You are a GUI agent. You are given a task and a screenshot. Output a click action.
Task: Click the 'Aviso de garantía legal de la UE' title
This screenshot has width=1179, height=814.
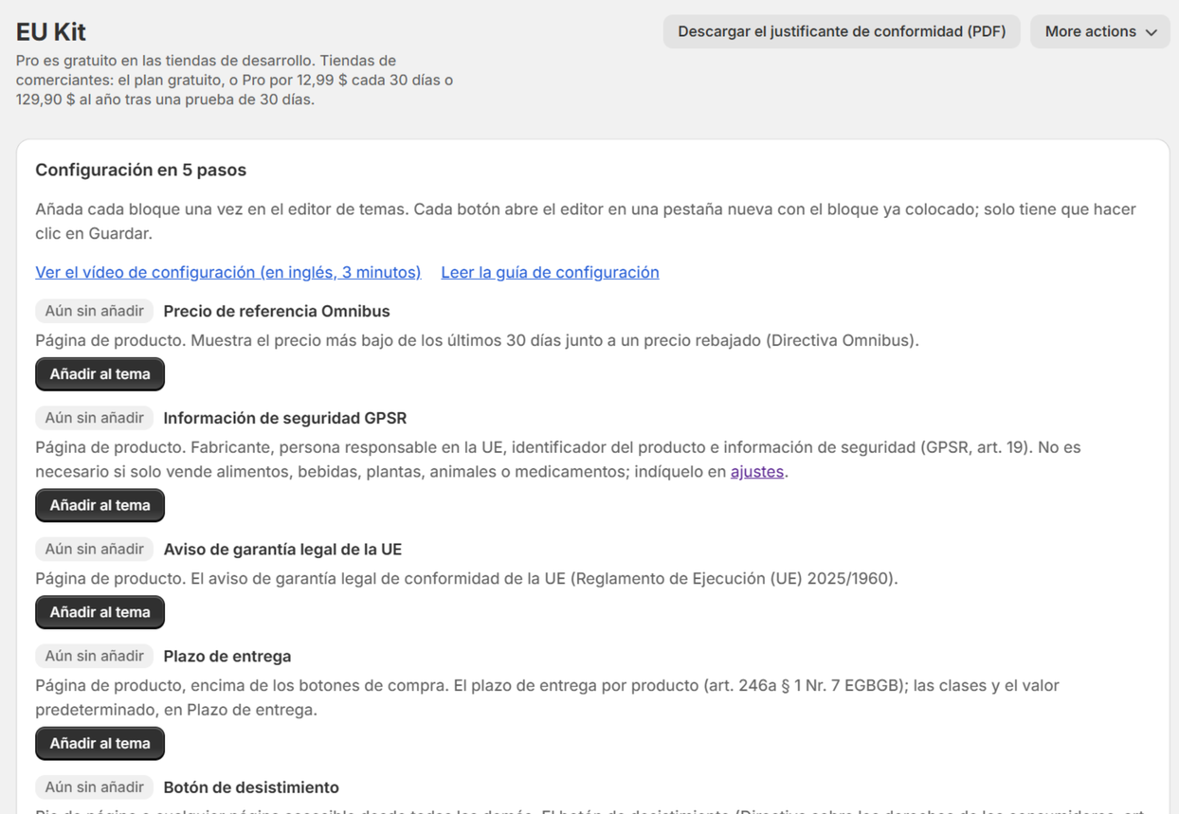tap(282, 549)
